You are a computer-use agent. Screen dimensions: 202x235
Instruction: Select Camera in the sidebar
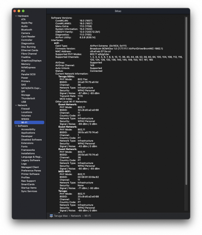click(25, 33)
